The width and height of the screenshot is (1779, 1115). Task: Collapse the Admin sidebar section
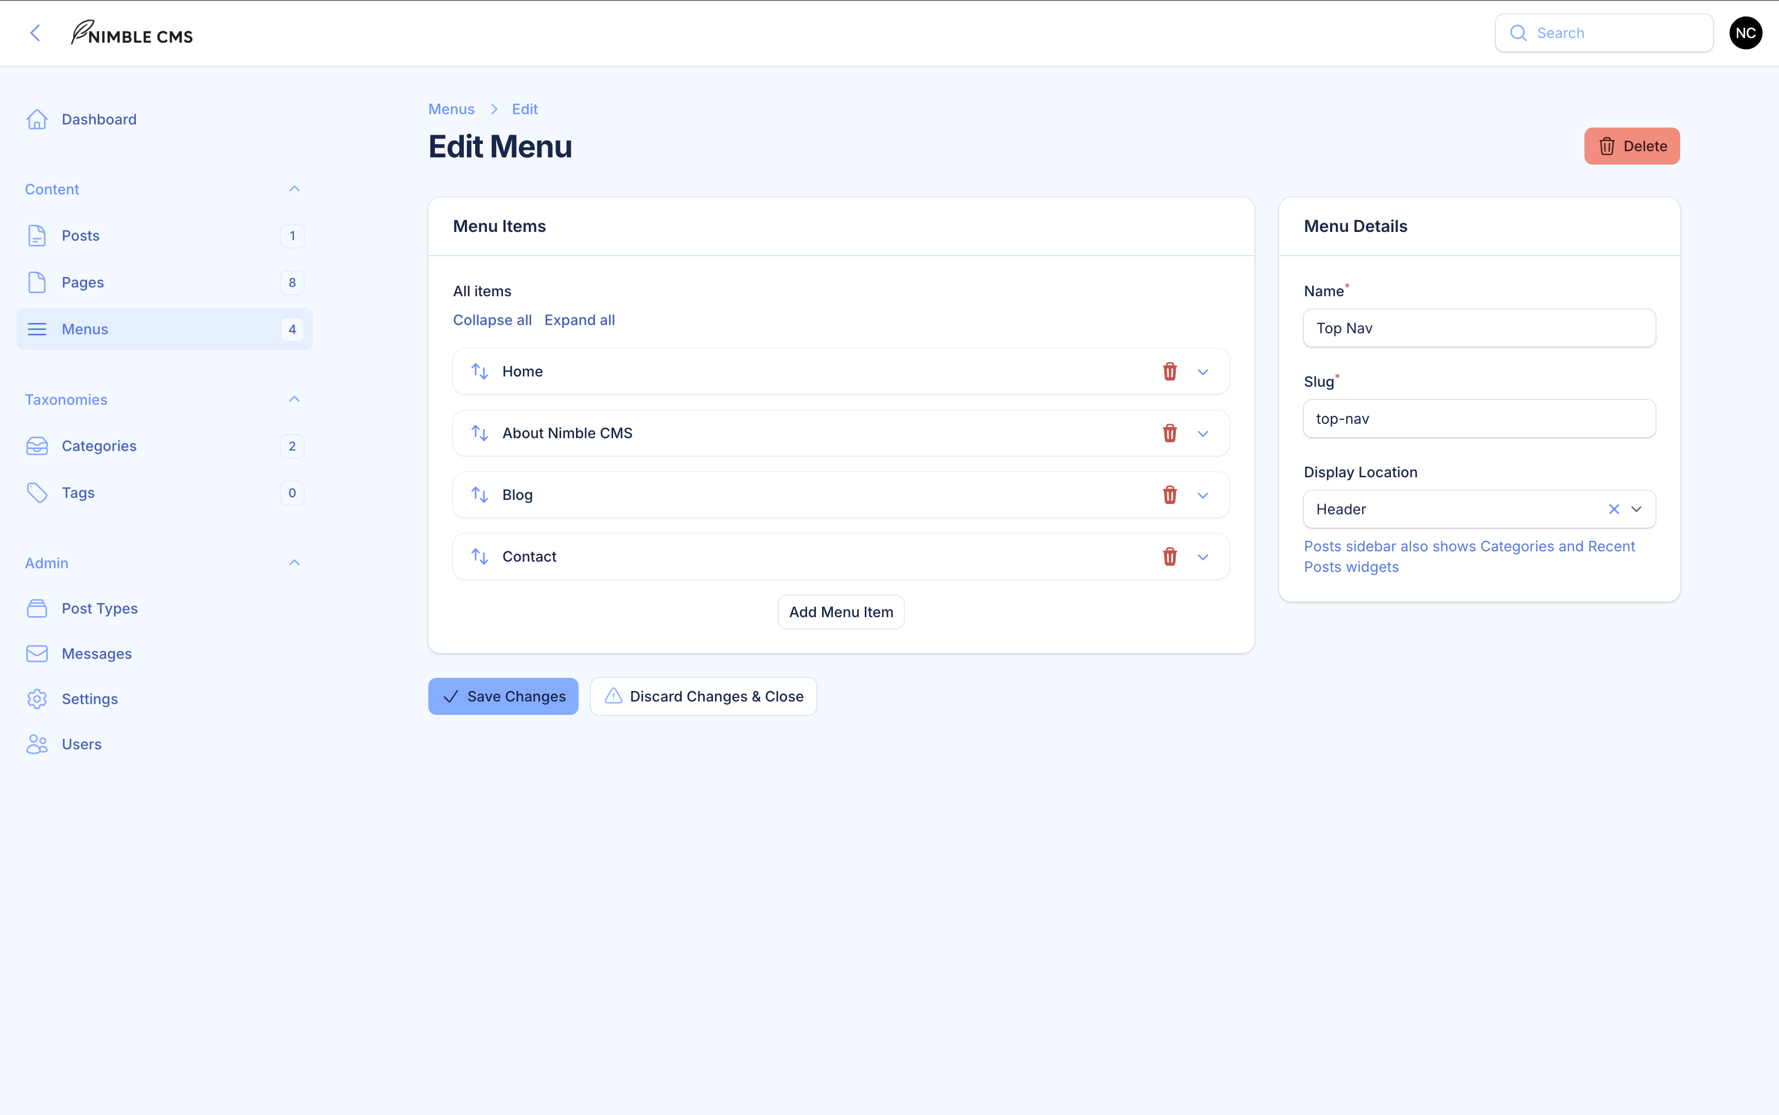coord(294,563)
